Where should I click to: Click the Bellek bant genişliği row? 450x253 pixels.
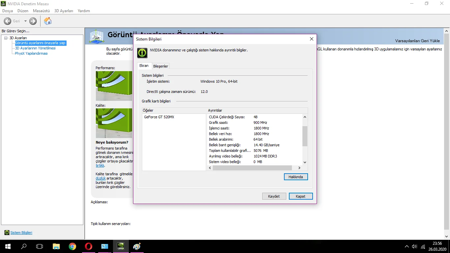(x=254, y=145)
